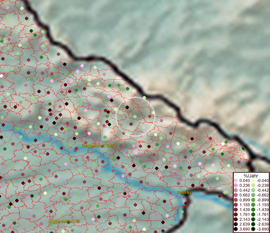
Task: Click the legend value text 1.761
Action: [x=245, y=215]
